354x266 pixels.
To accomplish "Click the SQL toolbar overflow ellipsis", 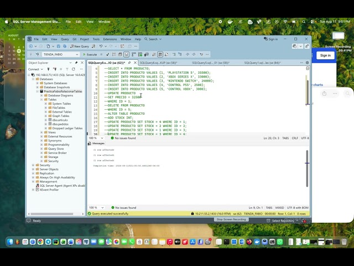I will (207, 54).
